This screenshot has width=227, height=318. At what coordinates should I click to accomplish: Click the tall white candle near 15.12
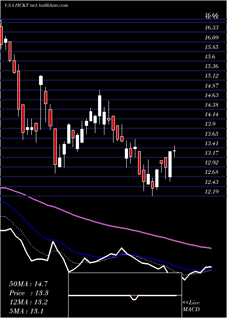[x=41, y=80]
